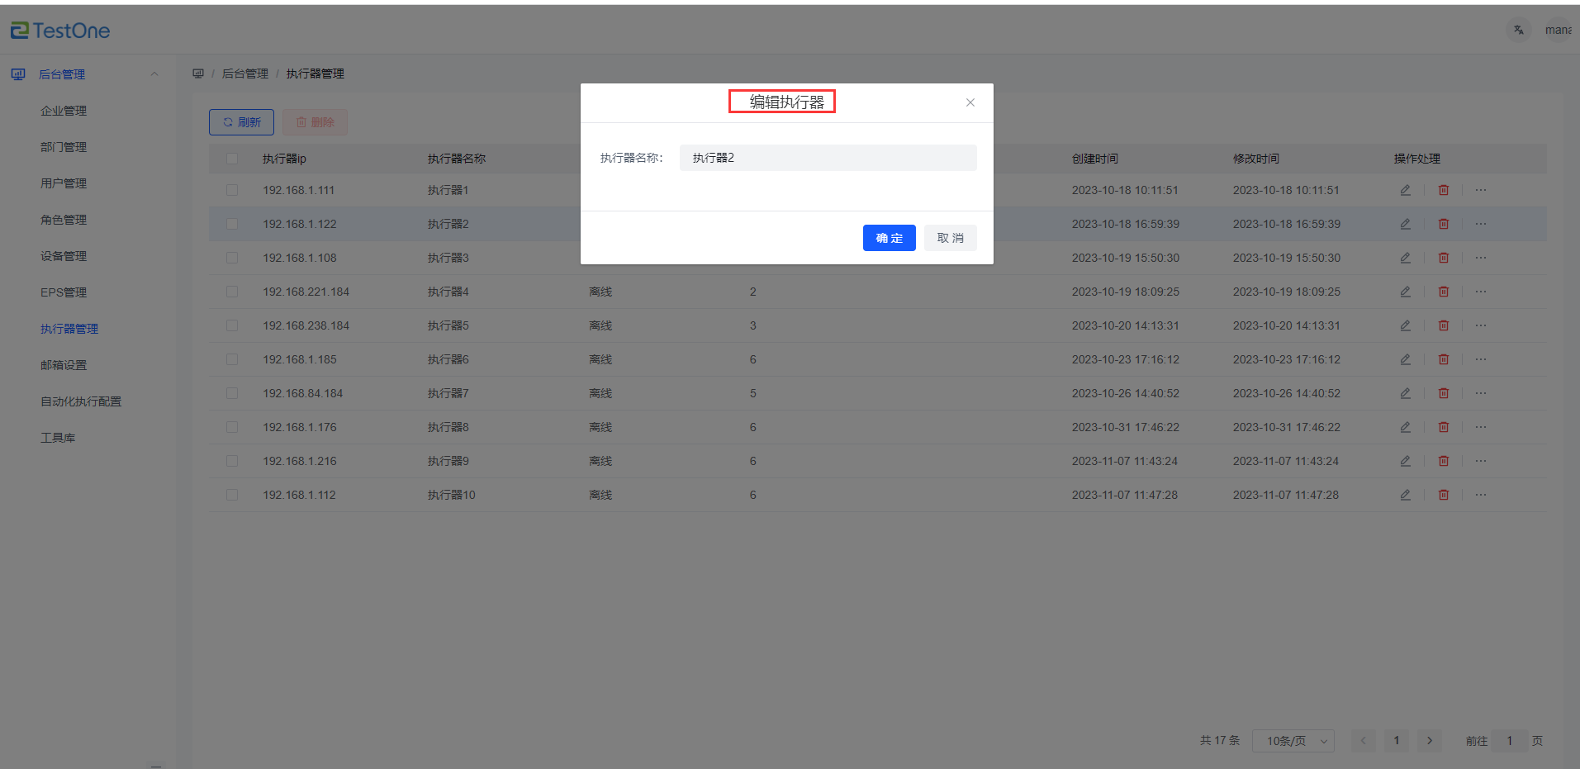Close the 编辑执行器 dialog with X
The width and height of the screenshot is (1580, 769).
coord(970,102)
